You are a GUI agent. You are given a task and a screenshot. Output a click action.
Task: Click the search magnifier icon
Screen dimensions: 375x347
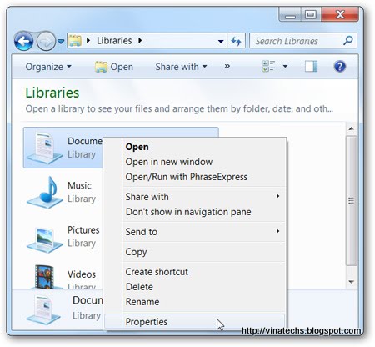[x=348, y=41]
